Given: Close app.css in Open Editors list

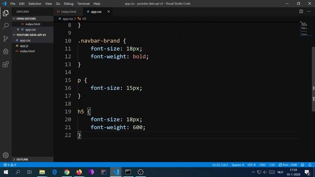Looking at the screenshot, I should click(18, 29).
